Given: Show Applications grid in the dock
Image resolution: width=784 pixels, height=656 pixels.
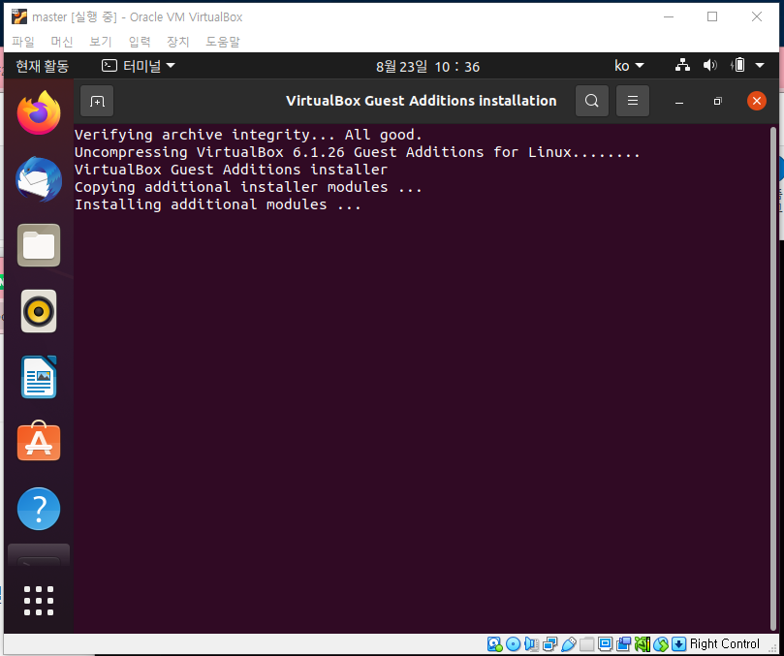Looking at the screenshot, I should [x=39, y=601].
